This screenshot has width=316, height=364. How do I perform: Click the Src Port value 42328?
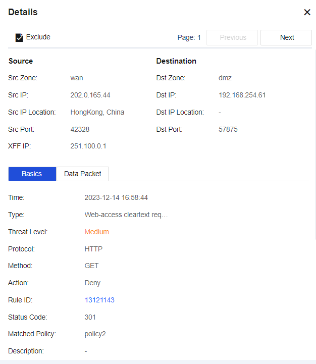point(80,129)
